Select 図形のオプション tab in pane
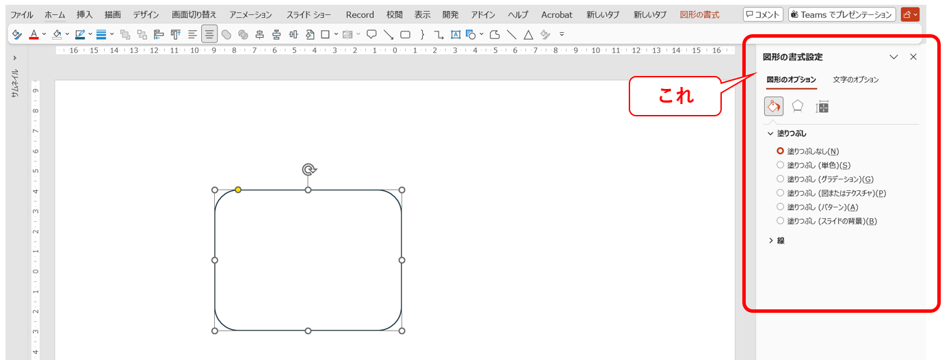The height and width of the screenshot is (360, 951). (791, 80)
